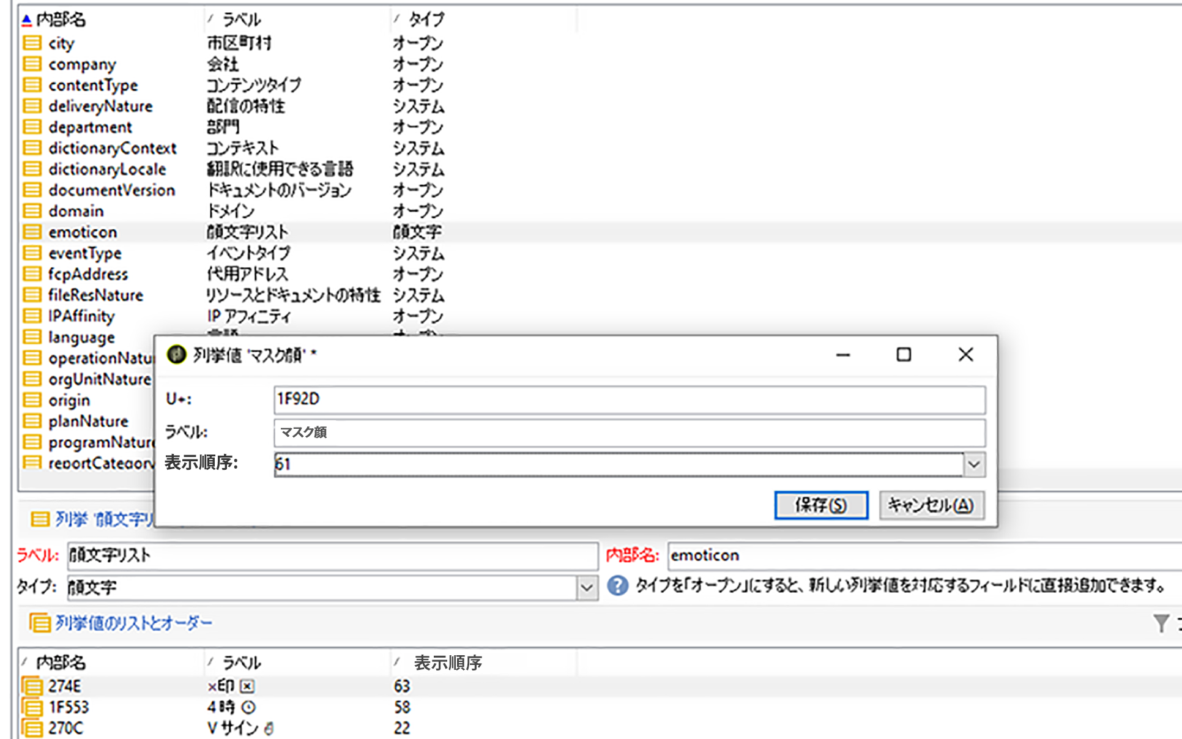This screenshot has width=1182, height=739.
Task: Click the 列挙値のリストとオーダー section icon
Action: click(40, 623)
